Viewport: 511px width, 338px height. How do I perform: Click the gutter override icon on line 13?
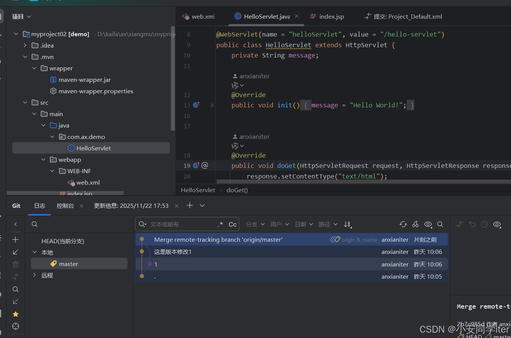point(196,105)
